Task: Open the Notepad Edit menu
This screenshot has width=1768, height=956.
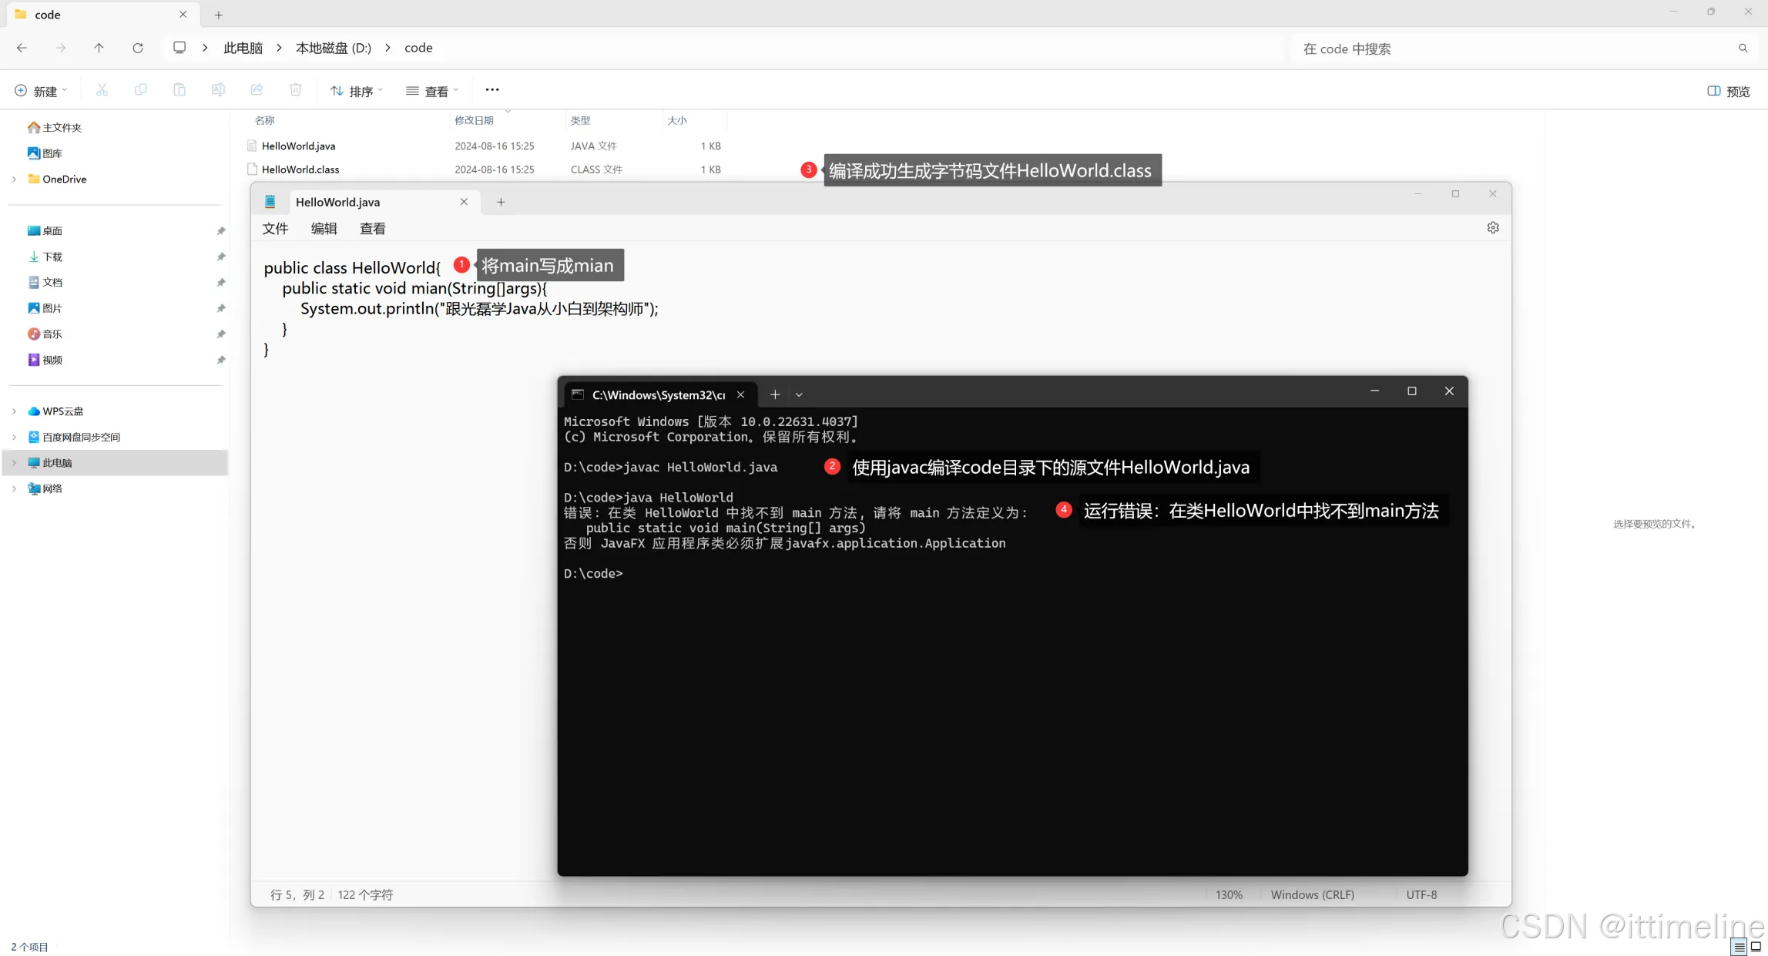Action: [x=324, y=229]
